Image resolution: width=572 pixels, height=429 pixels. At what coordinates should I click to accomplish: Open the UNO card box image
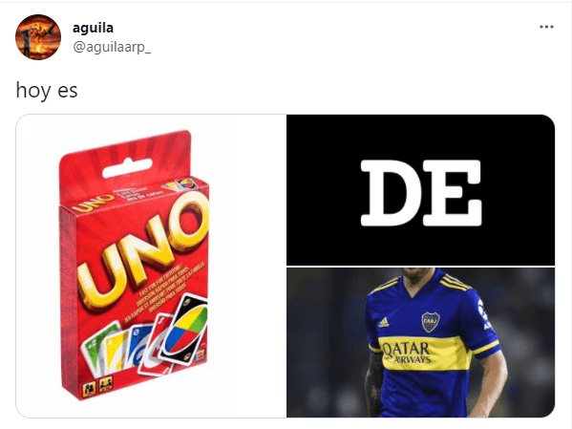point(151,266)
